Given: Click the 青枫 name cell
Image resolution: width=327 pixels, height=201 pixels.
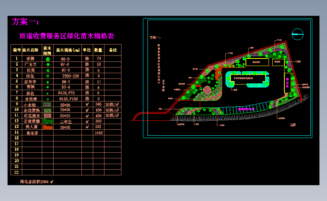Looking at the screenshot, I should point(31,87).
